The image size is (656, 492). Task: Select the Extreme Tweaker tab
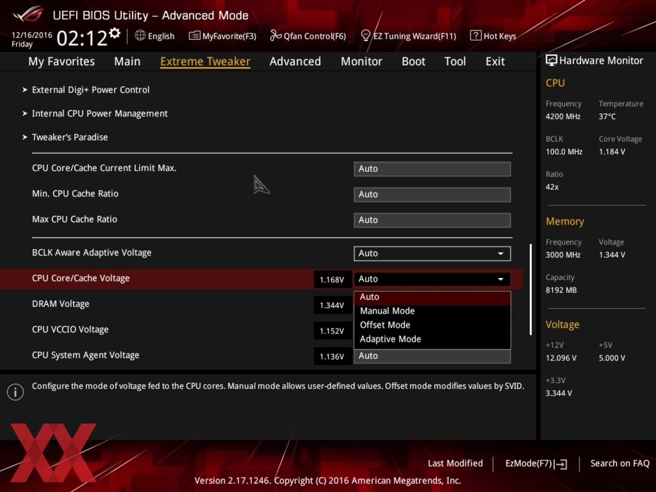[x=205, y=61]
